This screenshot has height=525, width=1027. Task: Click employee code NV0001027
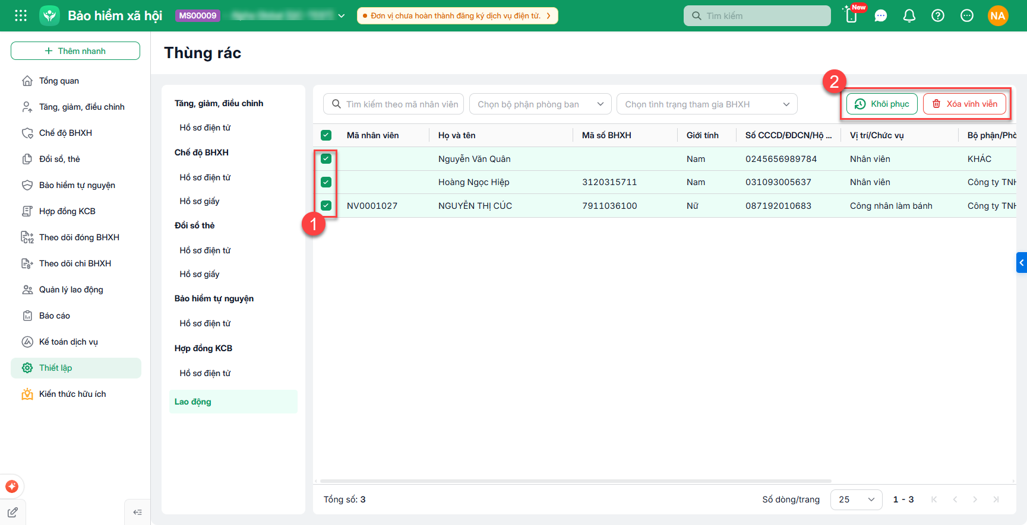[372, 206]
